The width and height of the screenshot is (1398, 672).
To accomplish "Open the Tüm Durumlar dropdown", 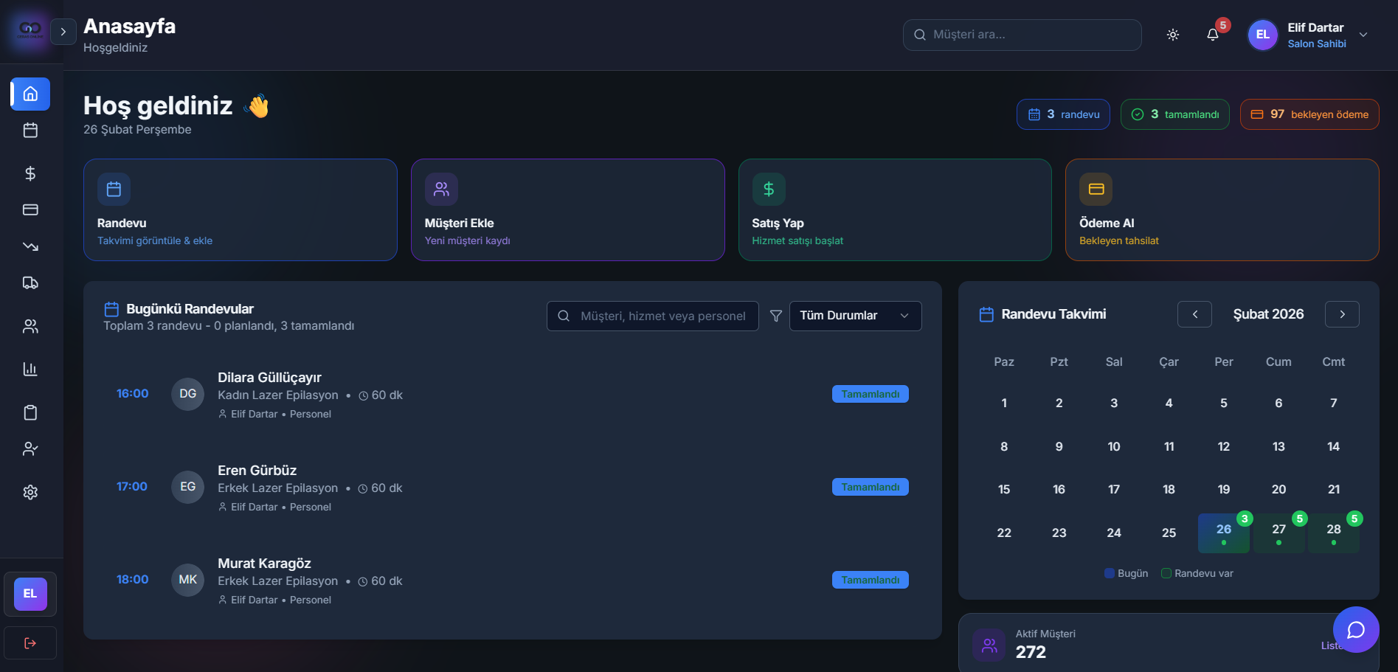I will pos(854,316).
